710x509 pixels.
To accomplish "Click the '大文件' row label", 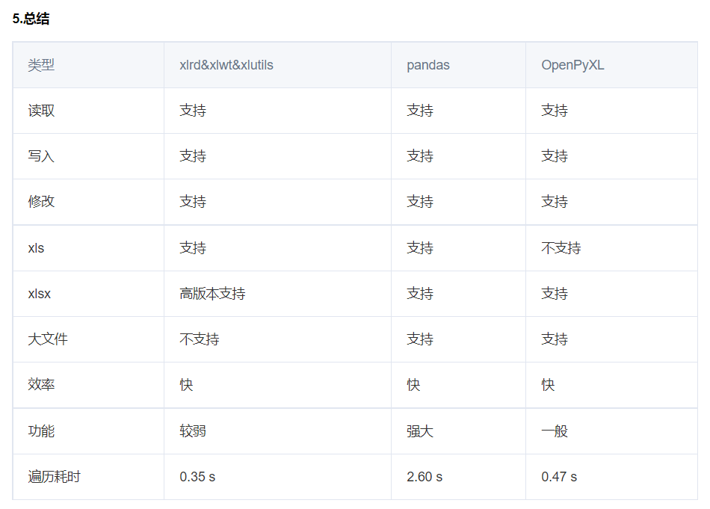I will click(48, 339).
